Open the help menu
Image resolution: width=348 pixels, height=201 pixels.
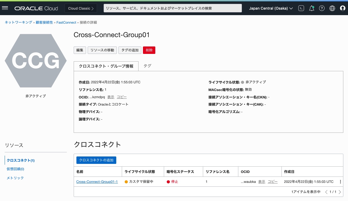(x=322, y=8)
